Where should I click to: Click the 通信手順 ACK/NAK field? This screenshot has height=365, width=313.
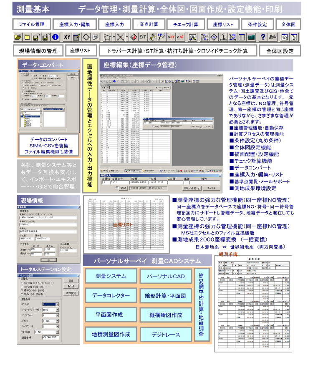50,337
